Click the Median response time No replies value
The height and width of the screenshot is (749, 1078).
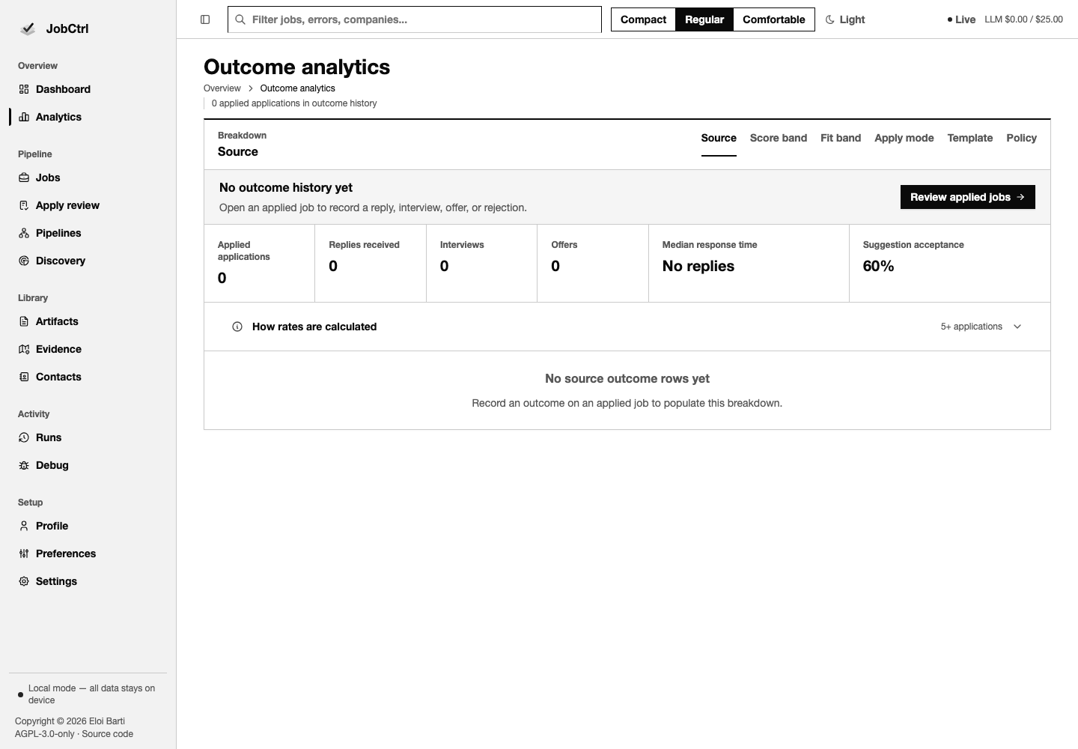pyautogui.click(x=698, y=266)
